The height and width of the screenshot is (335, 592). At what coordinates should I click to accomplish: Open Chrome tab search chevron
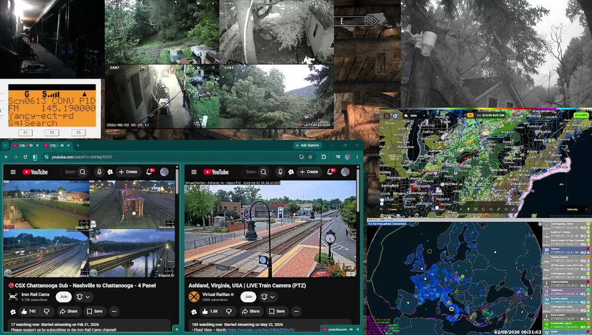tap(6, 146)
